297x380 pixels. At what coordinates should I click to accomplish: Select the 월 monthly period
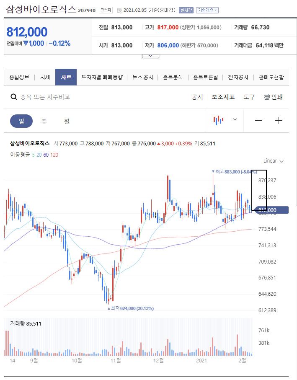click(x=67, y=121)
